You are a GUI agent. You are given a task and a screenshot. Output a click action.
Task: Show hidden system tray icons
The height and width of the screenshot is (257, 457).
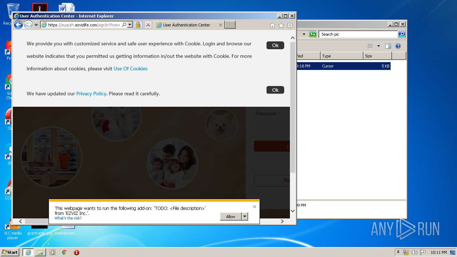click(x=398, y=252)
